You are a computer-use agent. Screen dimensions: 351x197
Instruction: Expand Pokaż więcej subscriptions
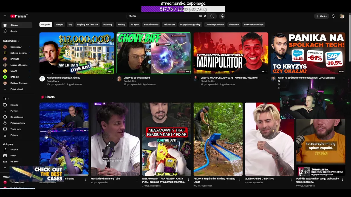pyautogui.click(x=16, y=89)
